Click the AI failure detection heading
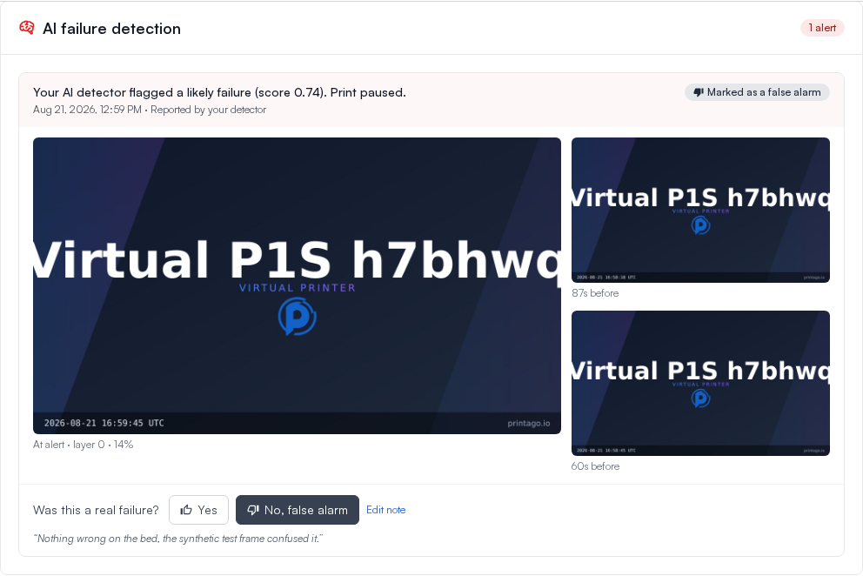The width and height of the screenshot is (863, 576). coord(111,29)
